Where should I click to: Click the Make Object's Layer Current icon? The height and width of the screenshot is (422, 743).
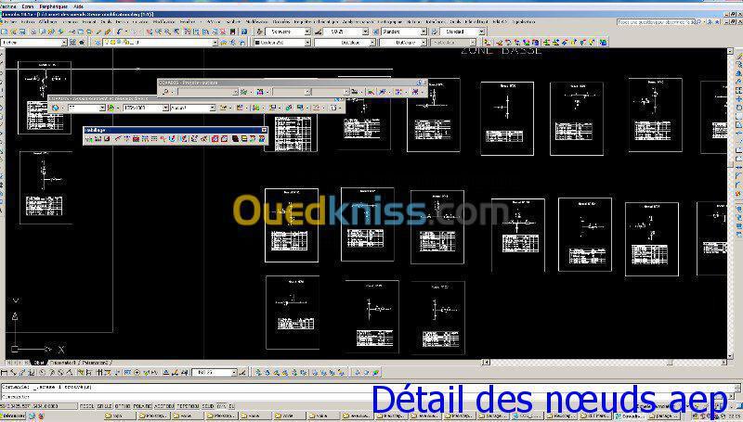pyautogui.click(x=224, y=43)
